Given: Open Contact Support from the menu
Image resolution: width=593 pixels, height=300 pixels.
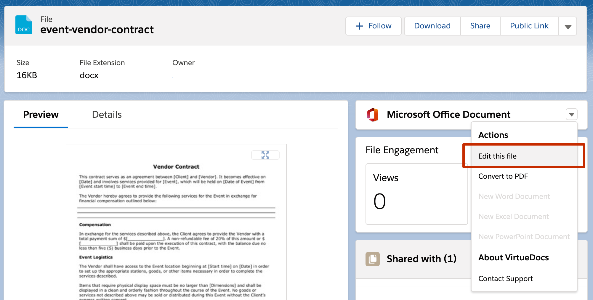Looking at the screenshot, I should pos(505,278).
